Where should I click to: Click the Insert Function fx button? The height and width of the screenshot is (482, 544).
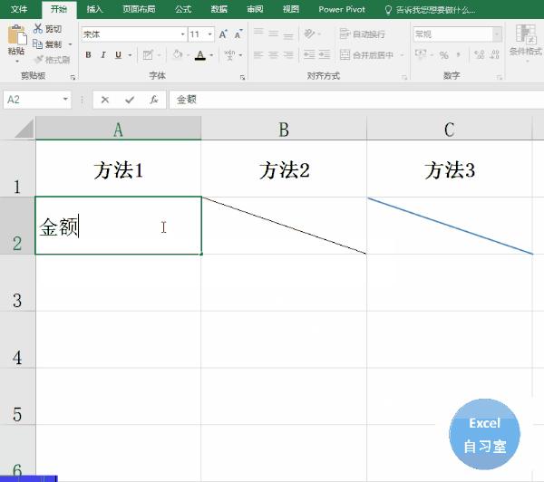pyautogui.click(x=154, y=100)
